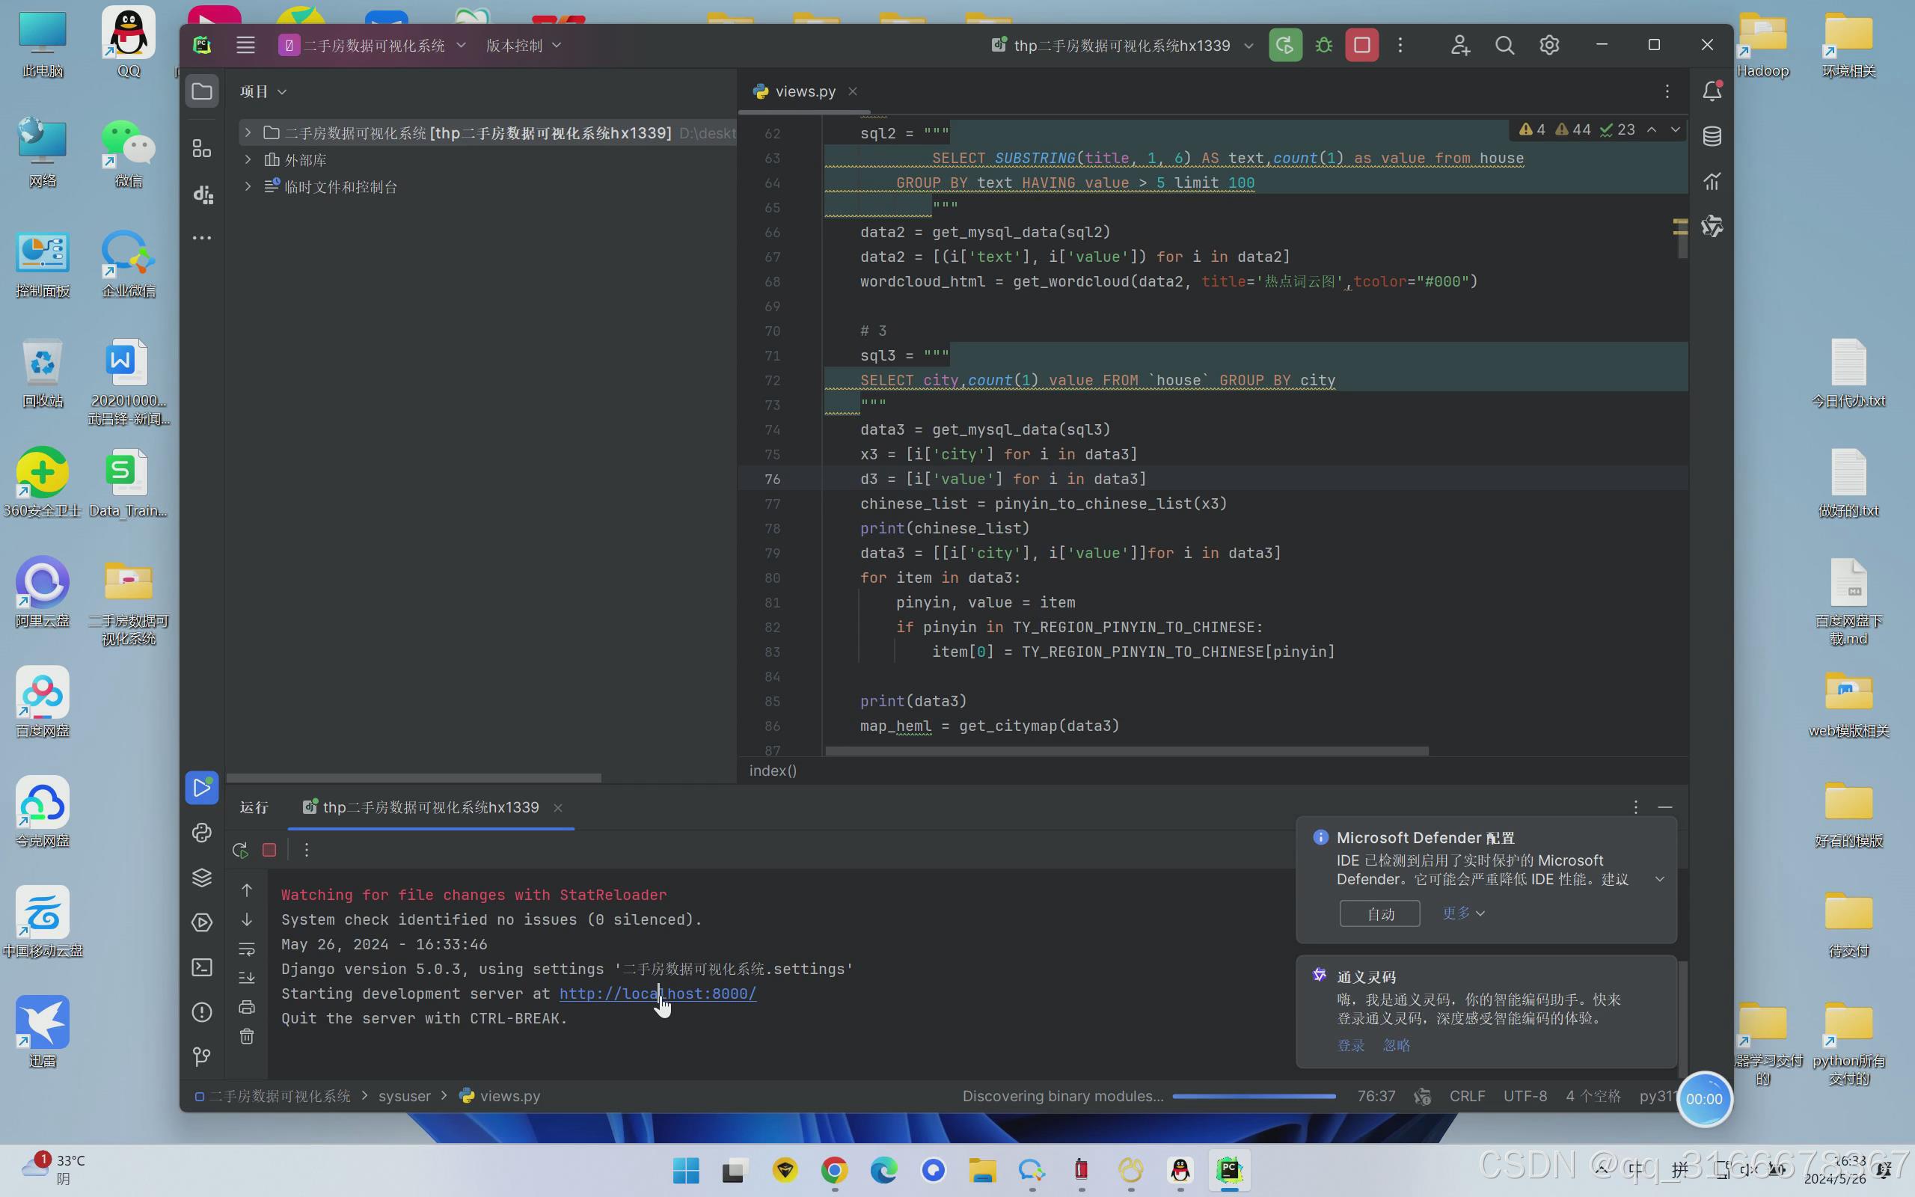Open the Services tool window icon

coord(202,922)
